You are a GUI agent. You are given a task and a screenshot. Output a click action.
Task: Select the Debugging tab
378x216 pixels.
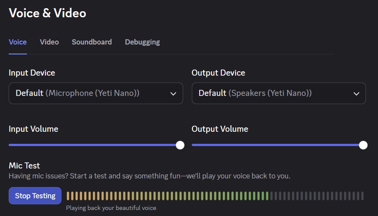tap(142, 42)
